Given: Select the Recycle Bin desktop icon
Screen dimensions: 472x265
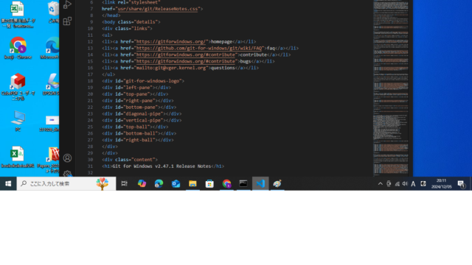Looking at the screenshot, I should (53, 13).
